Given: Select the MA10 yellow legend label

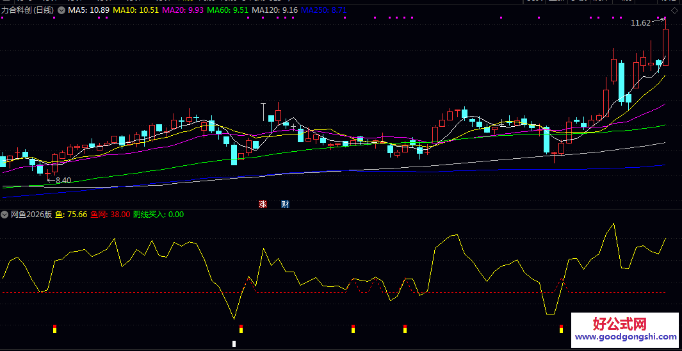Looking at the screenshot, I should (x=135, y=11).
